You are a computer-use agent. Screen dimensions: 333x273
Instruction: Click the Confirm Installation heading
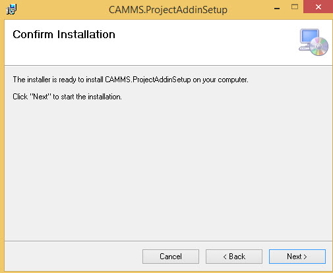tap(64, 34)
